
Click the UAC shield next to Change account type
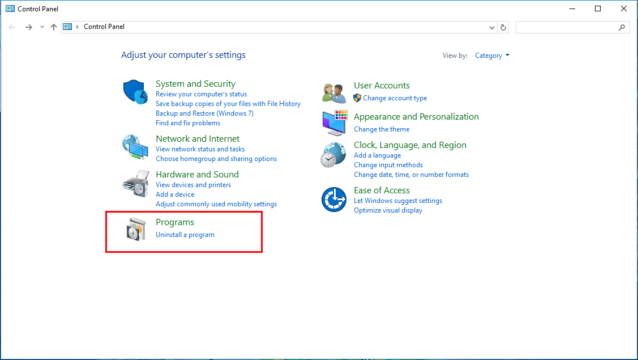pyautogui.click(x=357, y=98)
